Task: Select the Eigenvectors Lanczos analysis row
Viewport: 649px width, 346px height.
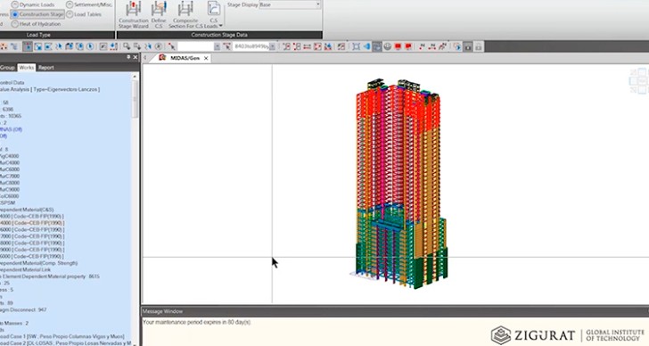Action: coord(50,89)
